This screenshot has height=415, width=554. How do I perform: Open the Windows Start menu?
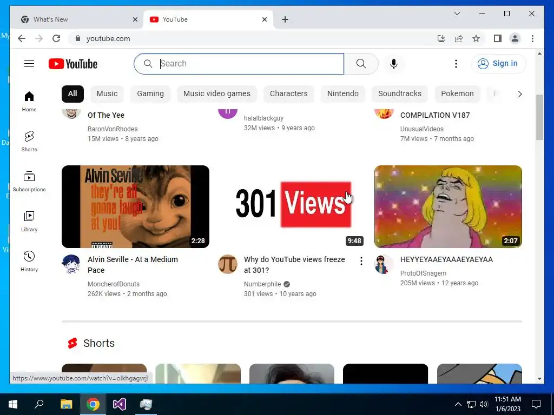point(13,404)
